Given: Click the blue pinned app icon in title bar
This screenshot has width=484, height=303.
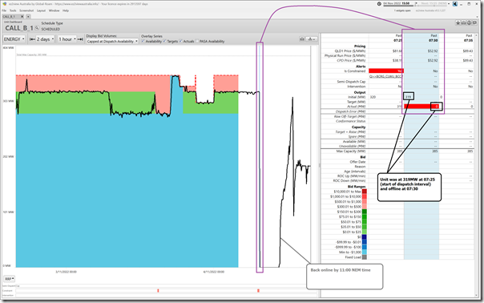Looking at the screenshot, I should 454,4.
